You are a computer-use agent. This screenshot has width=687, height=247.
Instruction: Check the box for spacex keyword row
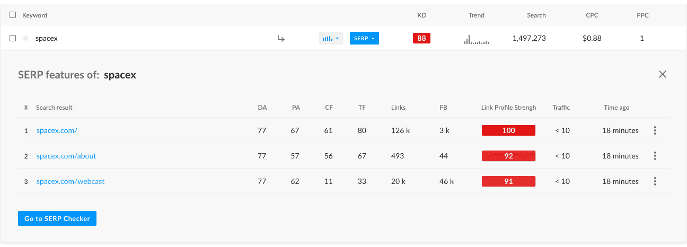(x=13, y=38)
